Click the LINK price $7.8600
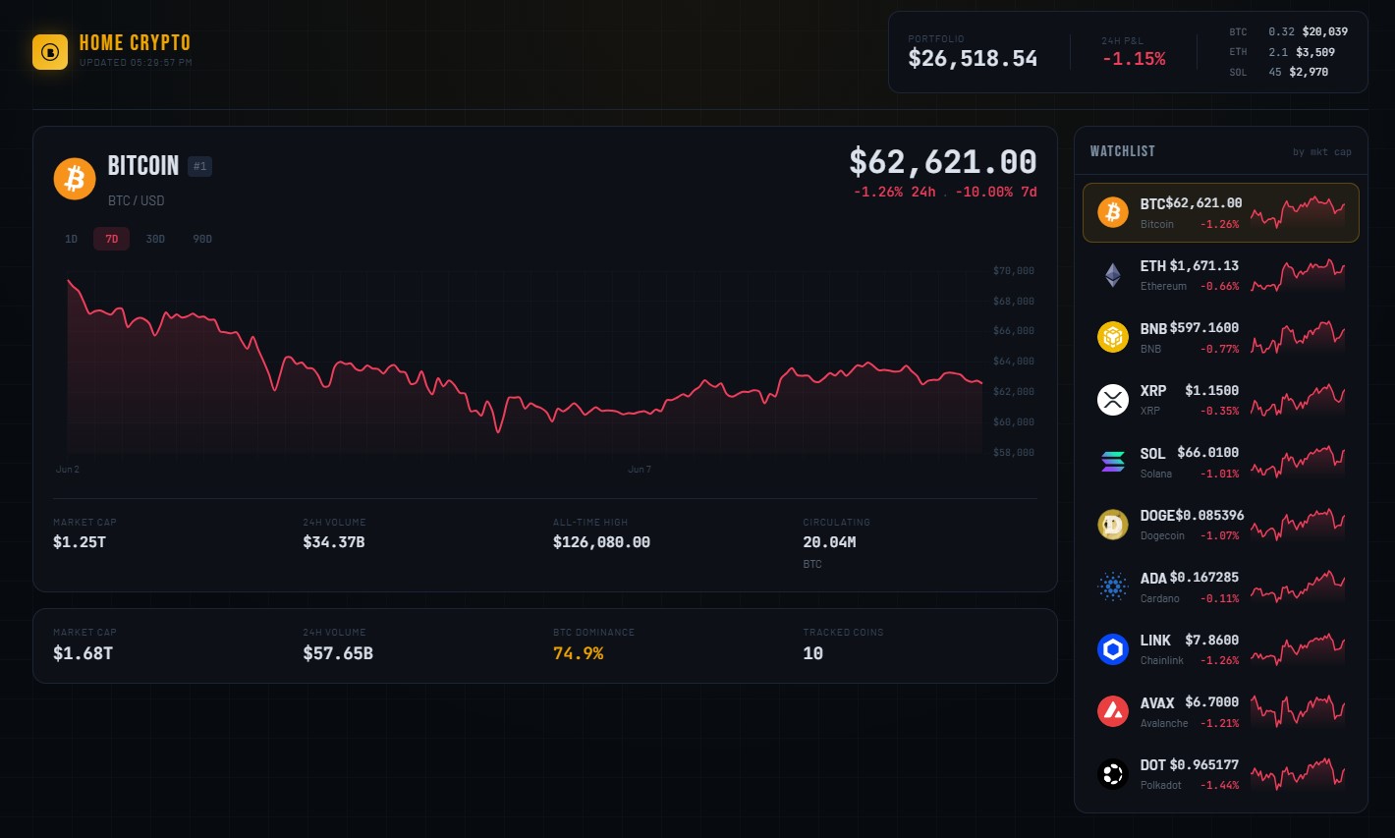The width and height of the screenshot is (1395, 838). coord(1212,641)
